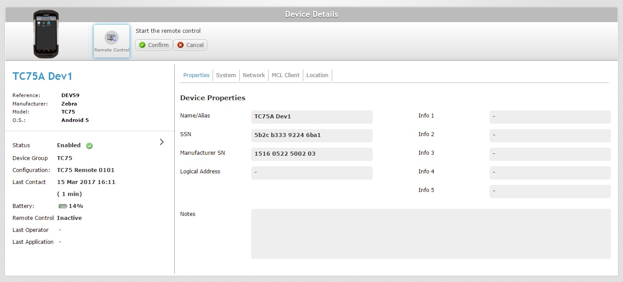This screenshot has height=282, width=623.
Task: Click the Info 5 field
Action: point(550,191)
